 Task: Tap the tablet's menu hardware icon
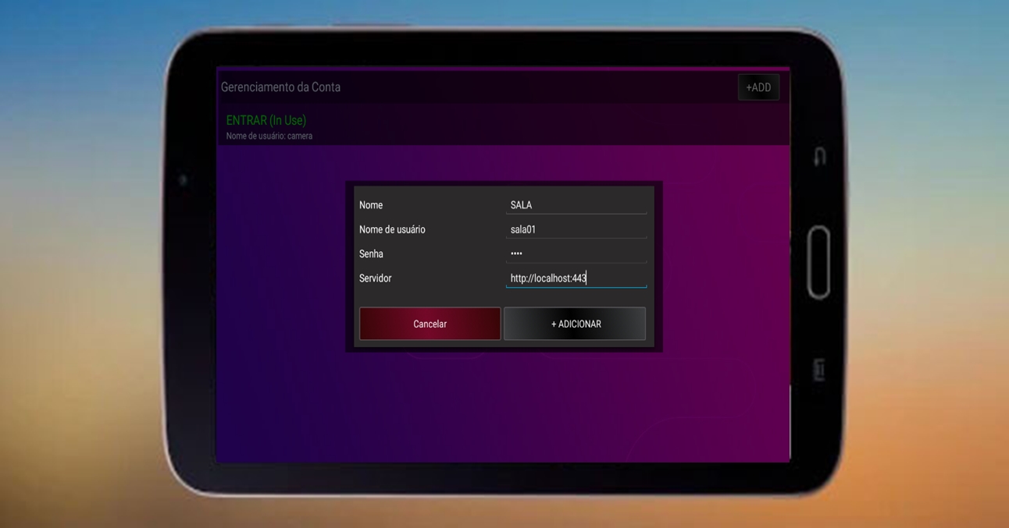click(x=819, y=370)
